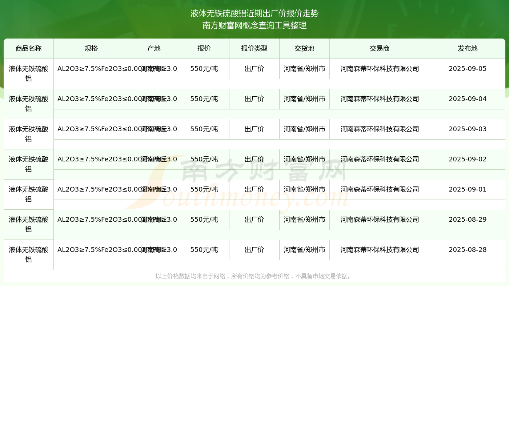
Task: Click the 规格 column header
Action: 91,48
